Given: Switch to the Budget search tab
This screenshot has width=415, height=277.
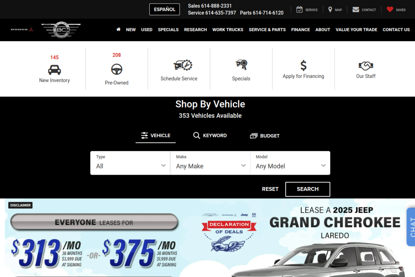Looking at the screenshot, I should pyautogui.click(x=265, y=136).
